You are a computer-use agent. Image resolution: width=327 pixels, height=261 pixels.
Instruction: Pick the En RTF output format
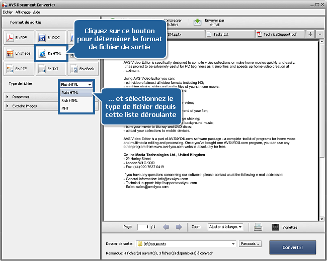click(19, 68)
